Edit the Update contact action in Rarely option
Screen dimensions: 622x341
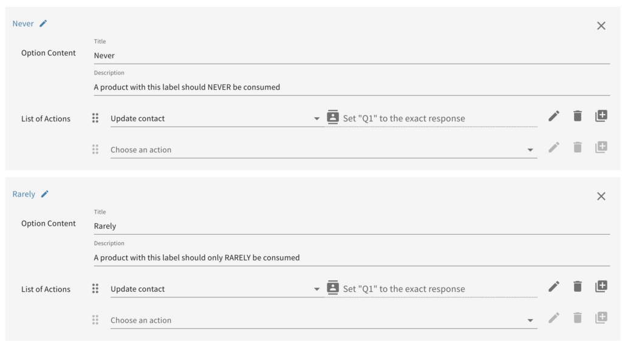(554, 287)
